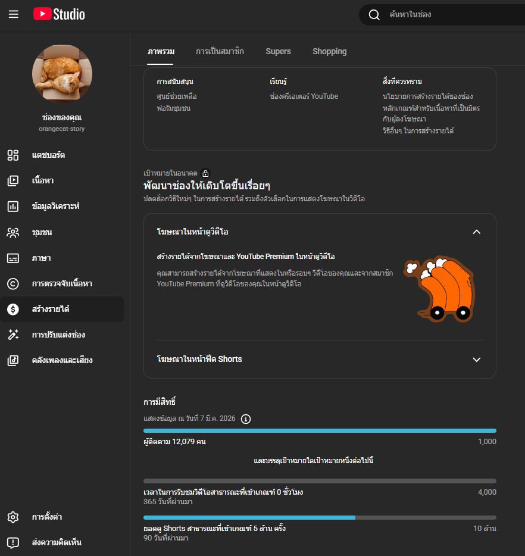The image size is (525, 556).
Task: Click the คลังเพลงและเสียง audio library icon
Action: pyautogui.click(x=13, y=360)
